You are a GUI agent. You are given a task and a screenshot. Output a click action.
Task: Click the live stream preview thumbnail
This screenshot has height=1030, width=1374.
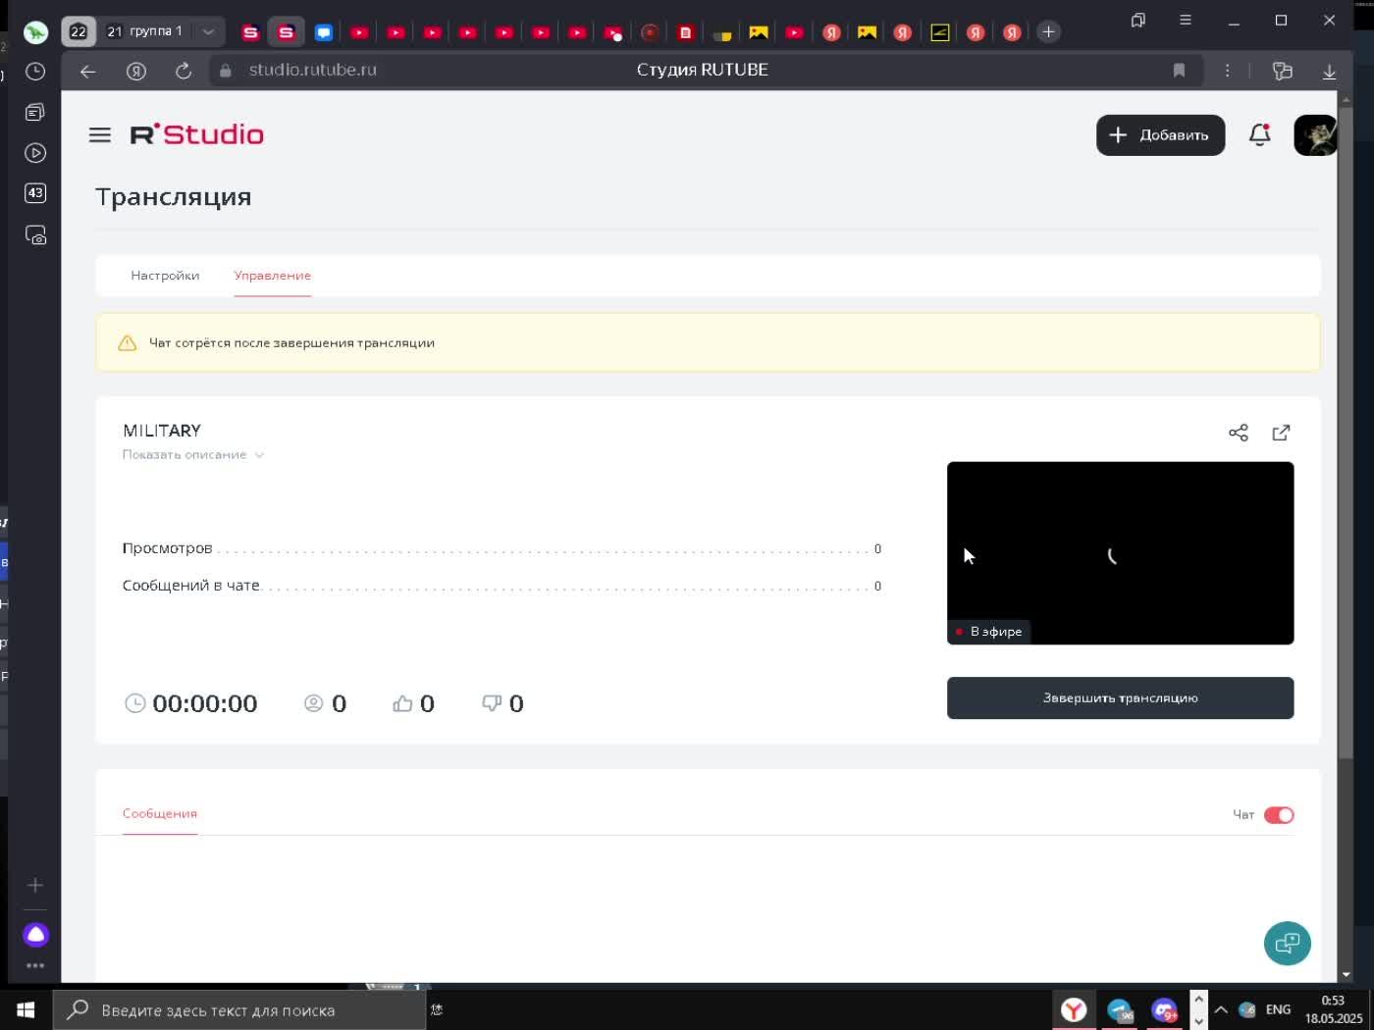click(x=1120, y=553)
